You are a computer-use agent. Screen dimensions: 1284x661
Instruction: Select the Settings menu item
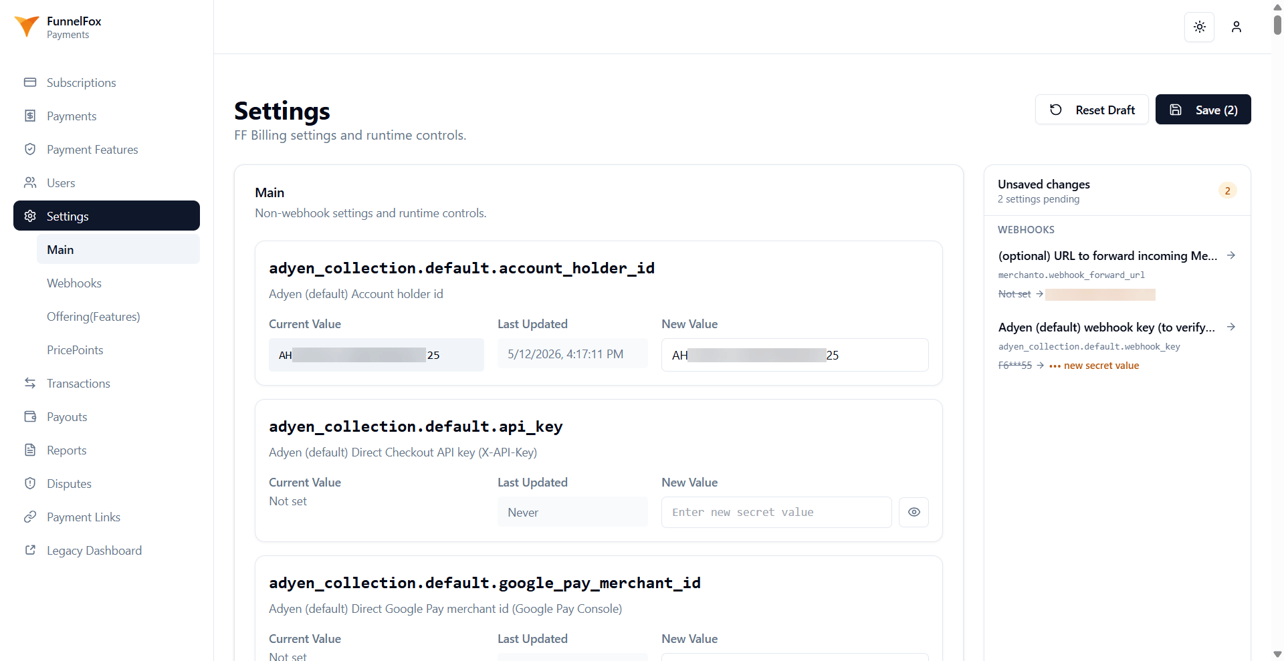(x=106, y=216)
